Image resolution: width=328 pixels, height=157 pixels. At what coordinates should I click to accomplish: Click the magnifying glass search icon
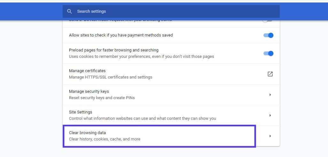[69, 11]
